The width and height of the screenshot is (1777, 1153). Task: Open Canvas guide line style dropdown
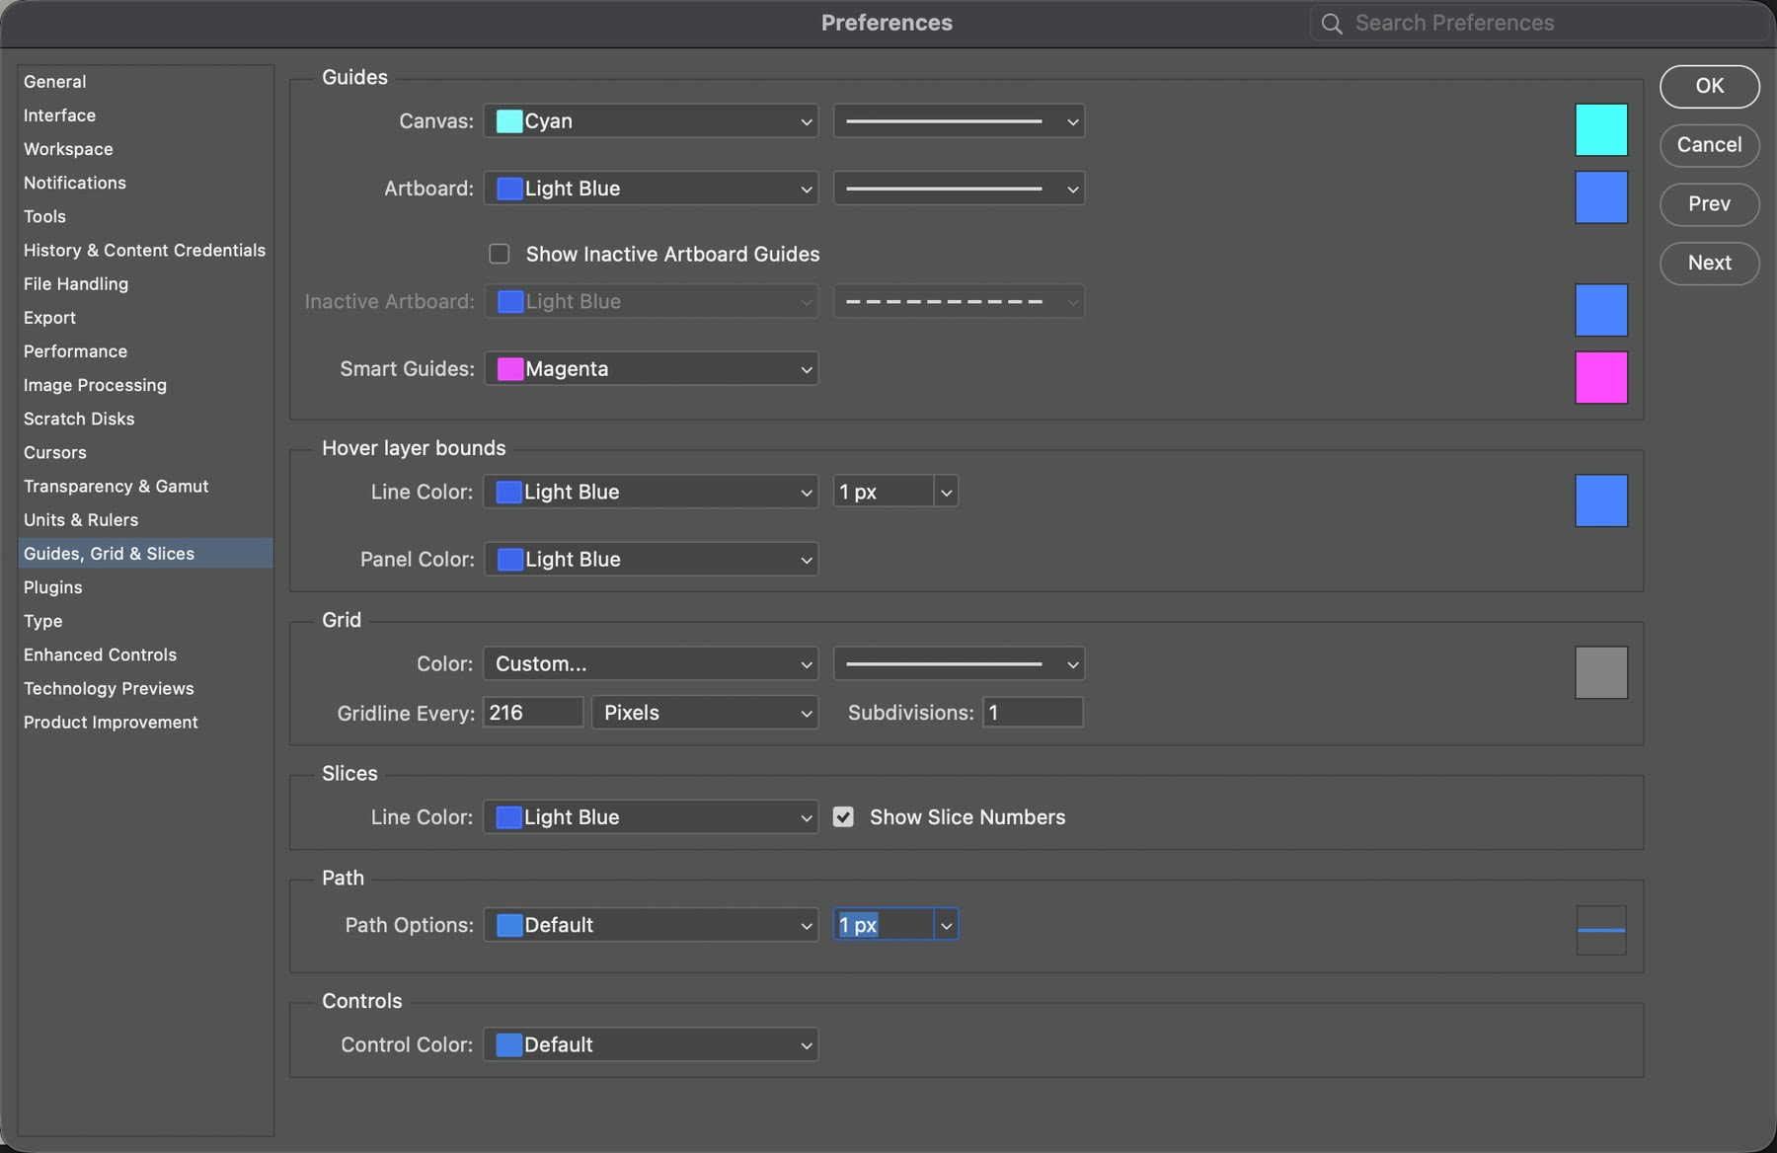click(959, 121)
